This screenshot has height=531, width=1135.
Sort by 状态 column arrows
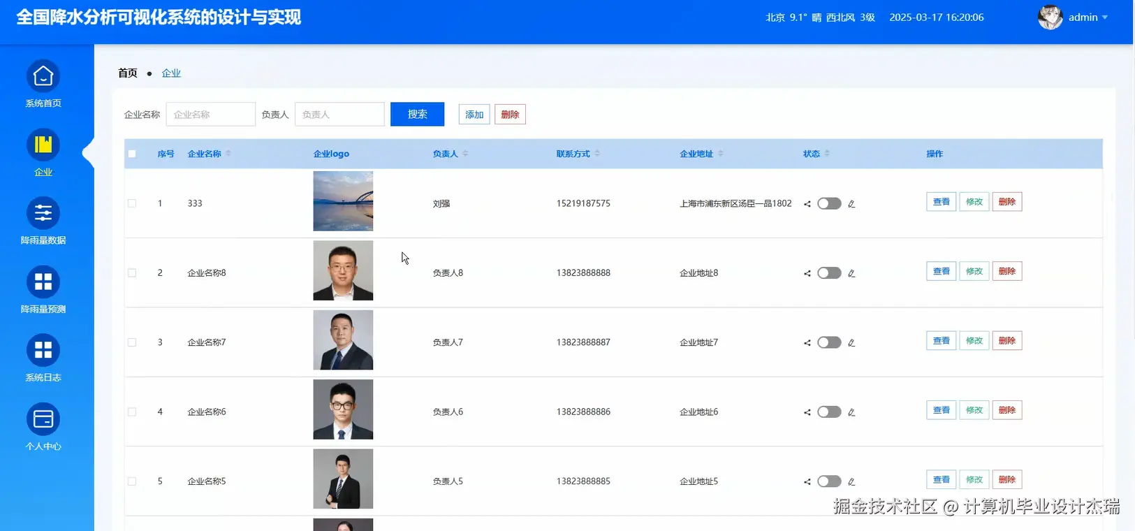[x=827, y=154]
